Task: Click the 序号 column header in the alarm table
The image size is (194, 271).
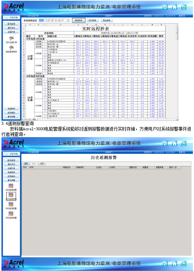Action: (x=25, y=167)
